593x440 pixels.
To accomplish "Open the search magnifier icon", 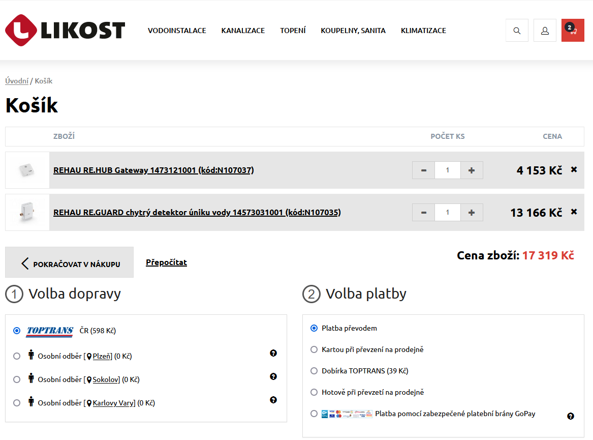I will coord(517,31).
